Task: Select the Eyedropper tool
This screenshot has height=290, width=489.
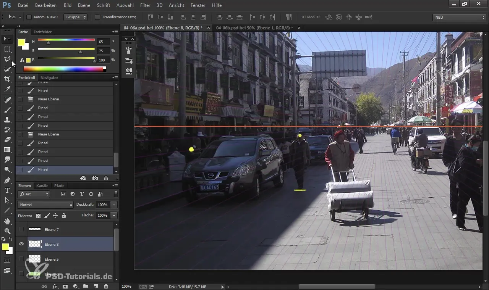Action: point(7,89)
